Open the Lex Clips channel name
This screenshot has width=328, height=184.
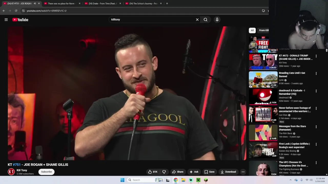point(283,115)
